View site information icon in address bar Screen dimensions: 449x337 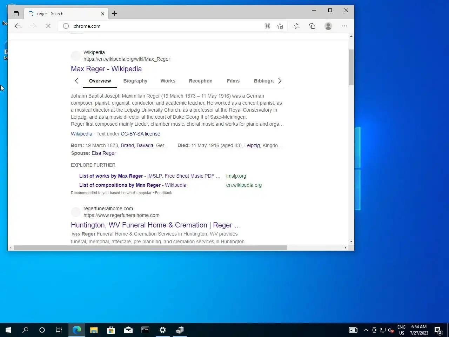coord(66,26)
